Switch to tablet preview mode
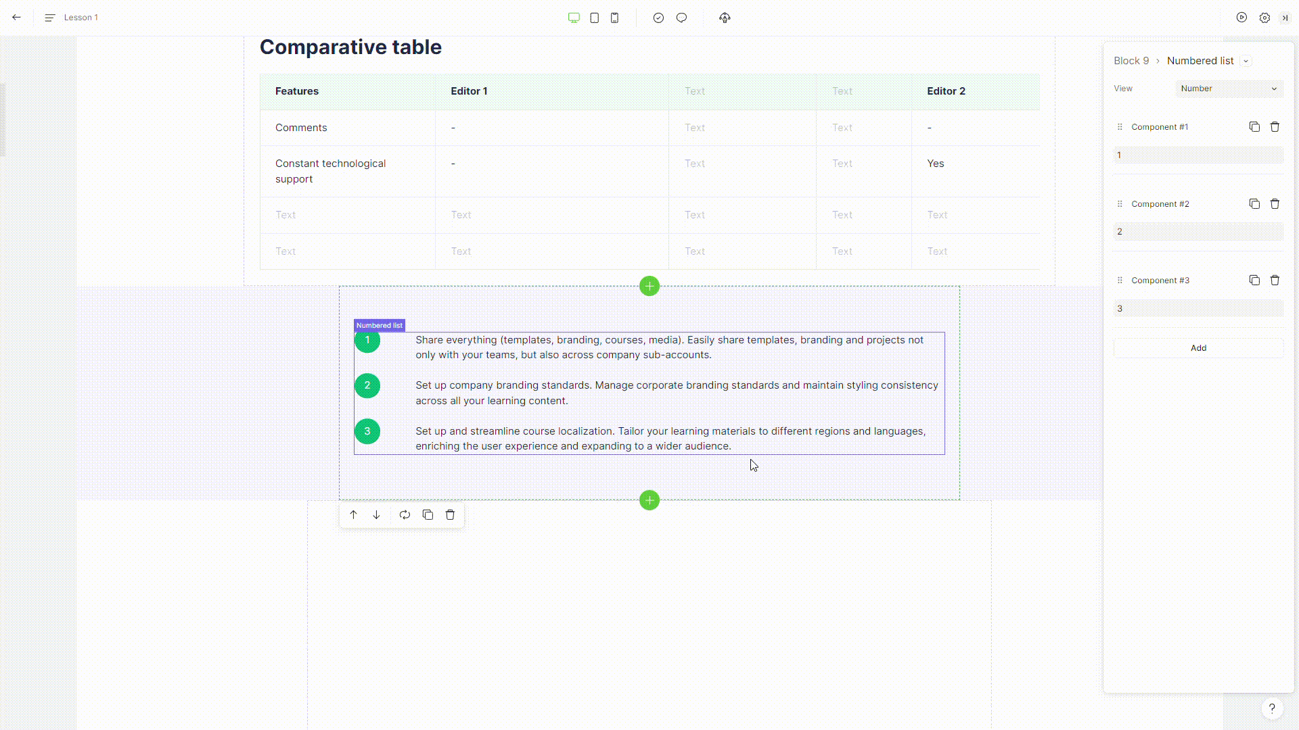The width and height of the screenshot is (1299, 730). click(594, 18)
